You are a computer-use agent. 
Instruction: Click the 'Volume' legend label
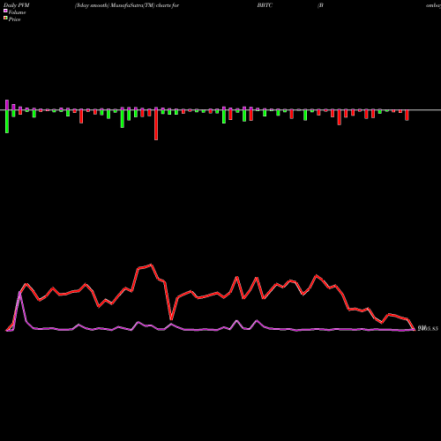coord(17,12)
